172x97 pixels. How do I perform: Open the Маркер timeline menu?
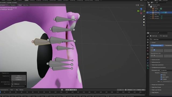[x=21, y=90]
